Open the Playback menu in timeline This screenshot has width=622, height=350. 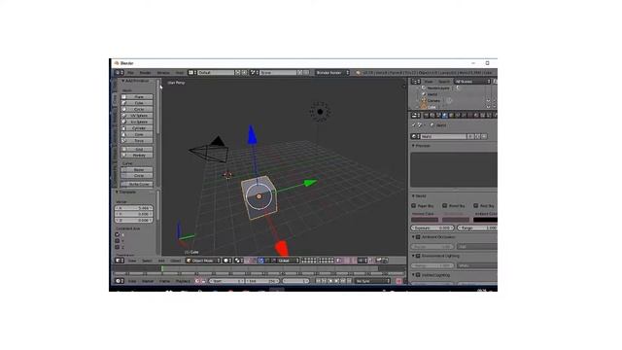183,281
